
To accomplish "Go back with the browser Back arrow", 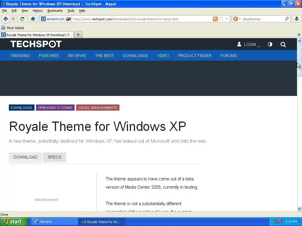I will click(6, 19).
